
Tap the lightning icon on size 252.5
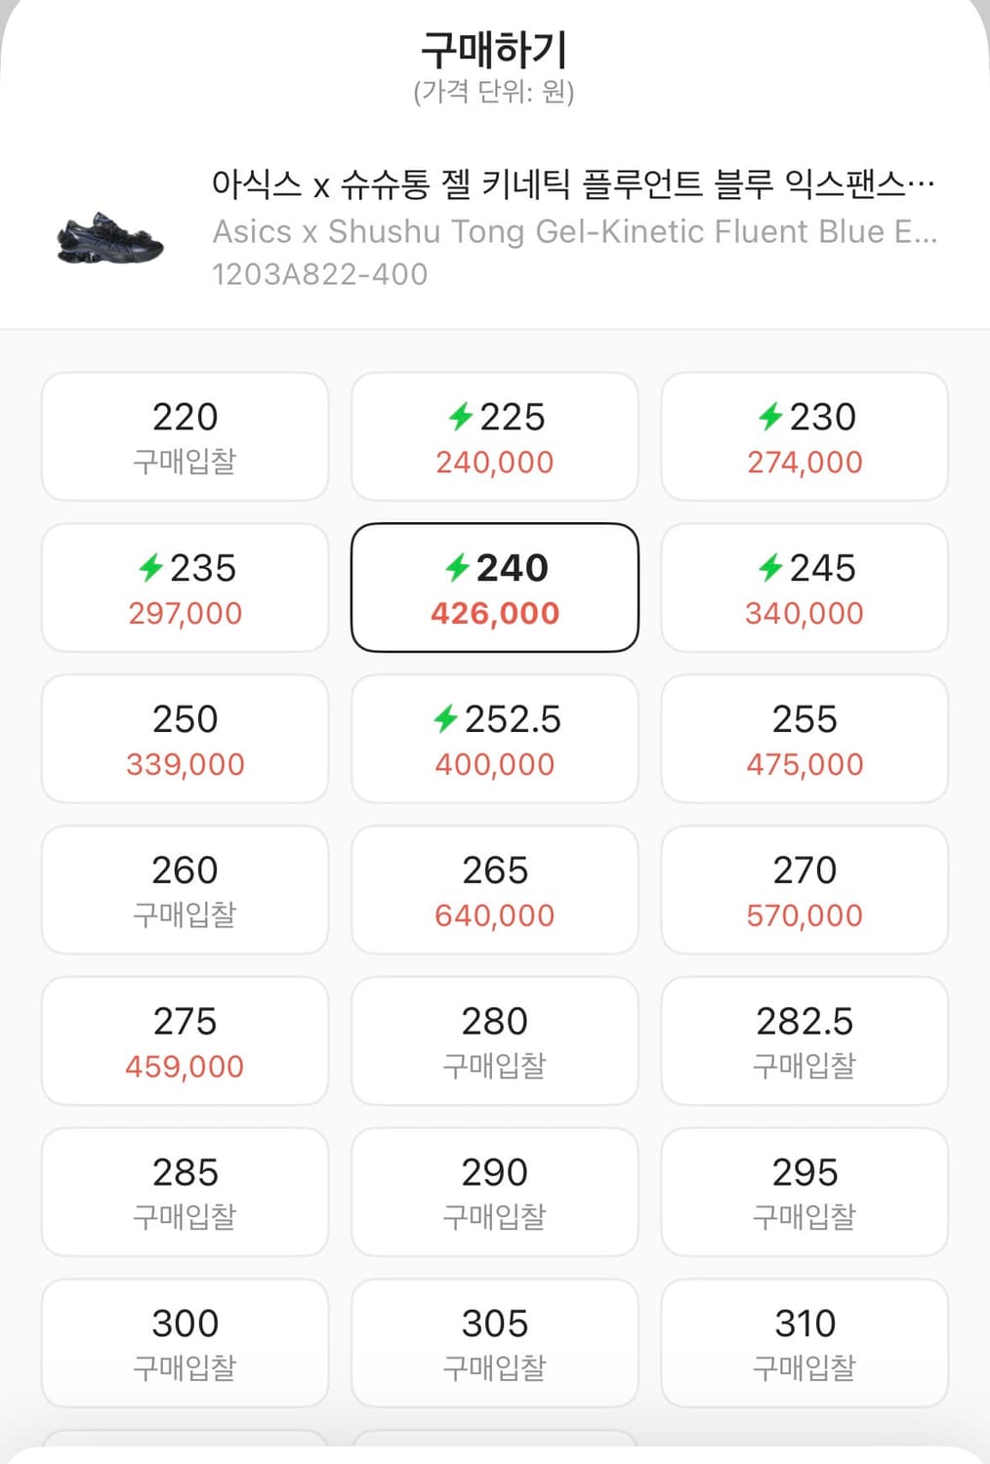point(446,719)
